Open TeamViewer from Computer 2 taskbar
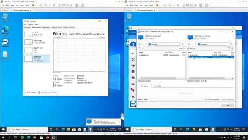The height and width of the screenshot is (140, 248). click(x=213, y=129)
